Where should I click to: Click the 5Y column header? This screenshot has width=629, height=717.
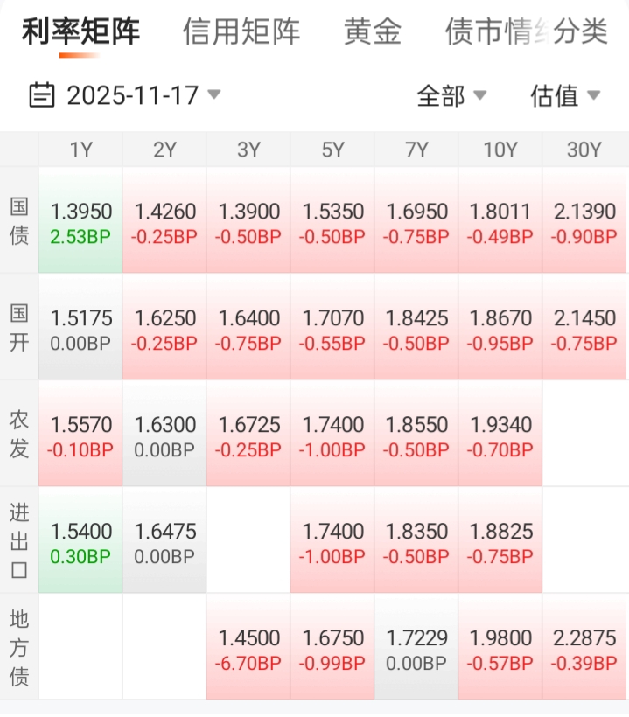tap(332, 150)
